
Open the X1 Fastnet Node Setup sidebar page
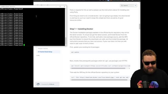click(45, 52)
